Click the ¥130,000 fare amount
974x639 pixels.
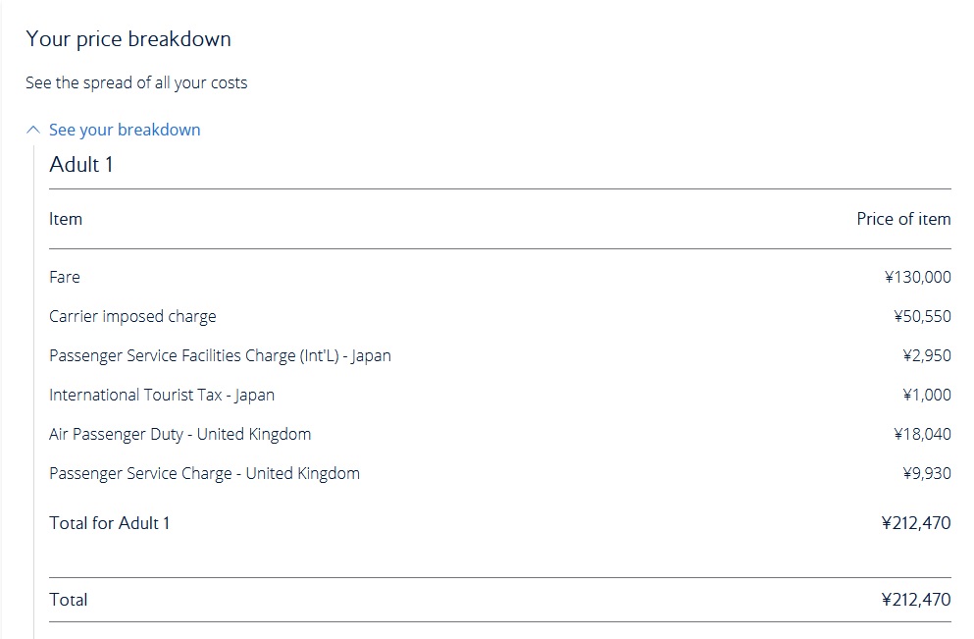[x=917, y=277]
